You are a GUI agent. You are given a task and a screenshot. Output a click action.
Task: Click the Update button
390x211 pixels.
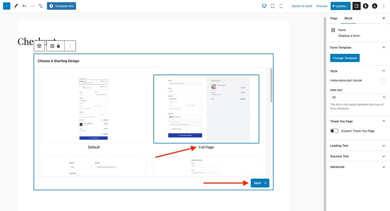pyautogui.click(x=340, y=6)
